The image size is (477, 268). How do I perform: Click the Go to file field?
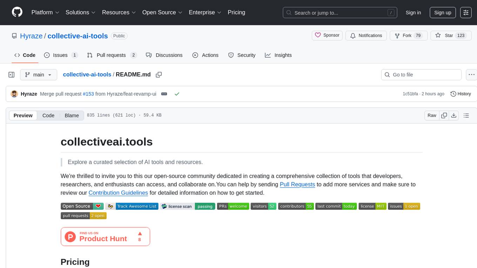[421, 75]
